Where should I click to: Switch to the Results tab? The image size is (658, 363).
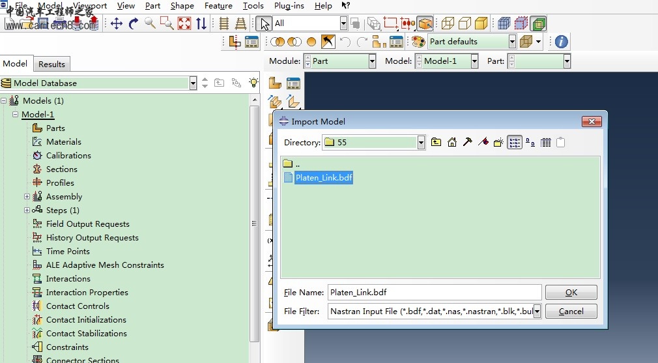[x=51, y=64]
